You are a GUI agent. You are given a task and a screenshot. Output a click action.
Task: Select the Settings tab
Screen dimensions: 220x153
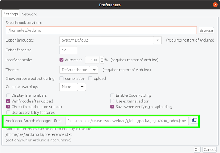pos(11,14)
